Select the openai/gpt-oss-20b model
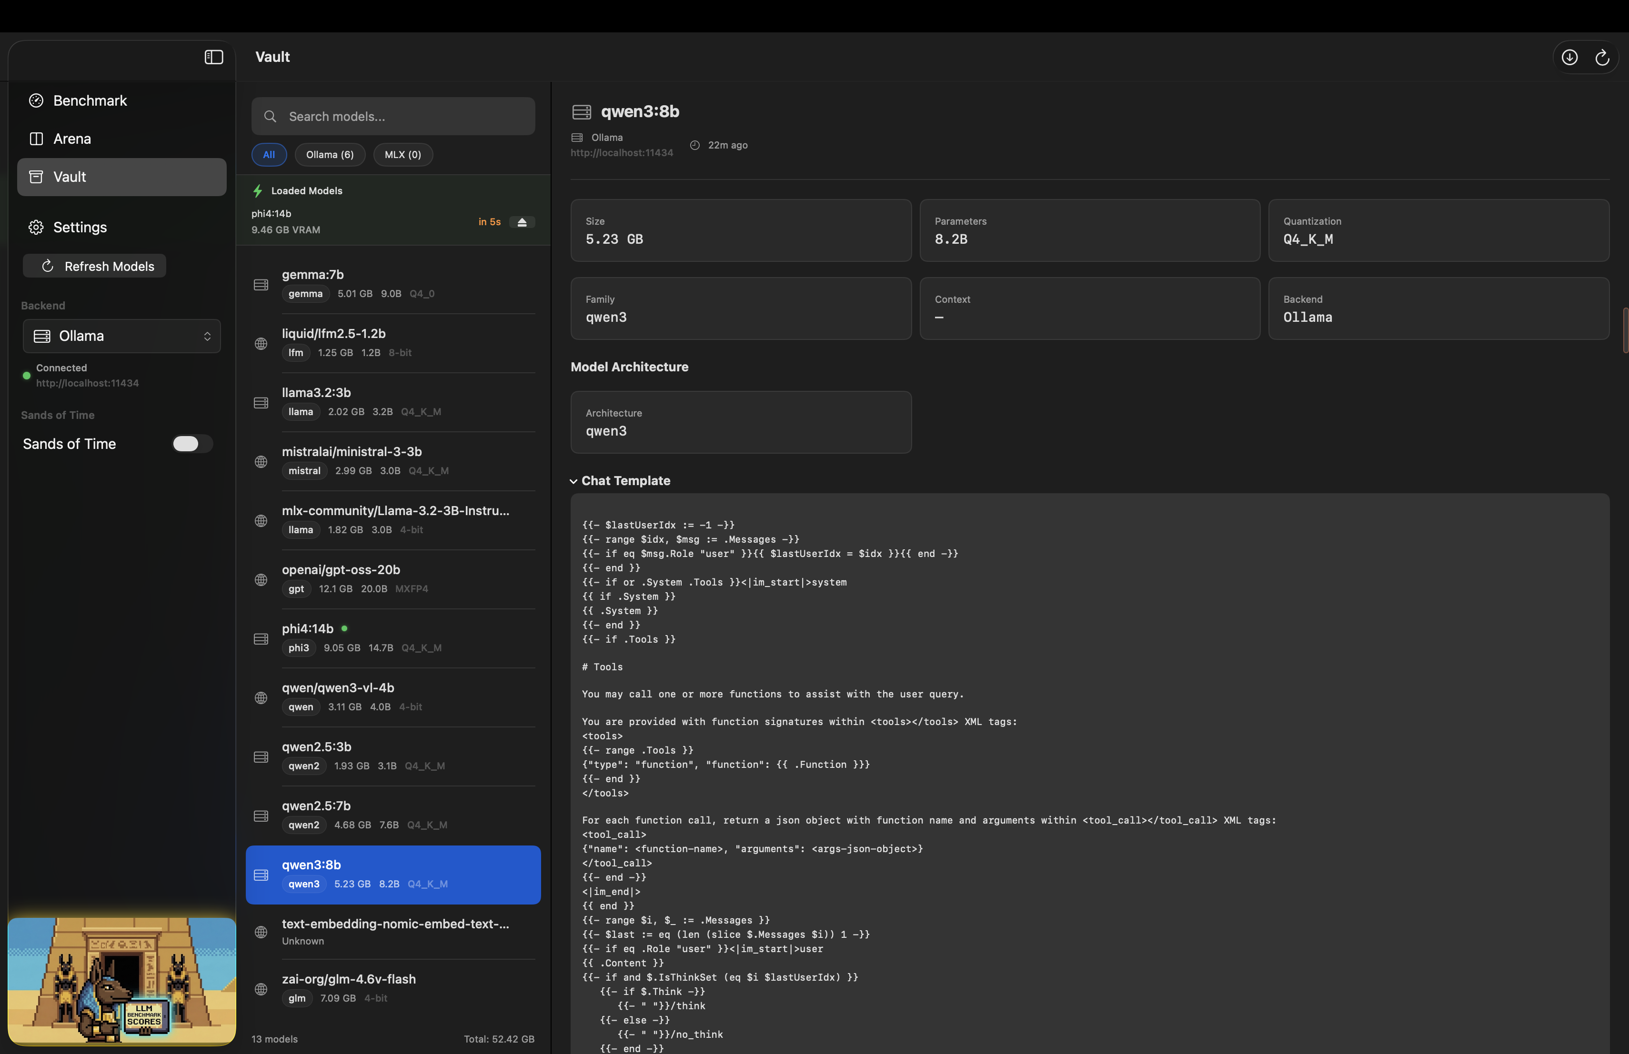This screenshot has height=1054, width=1629. click(393, 579)
